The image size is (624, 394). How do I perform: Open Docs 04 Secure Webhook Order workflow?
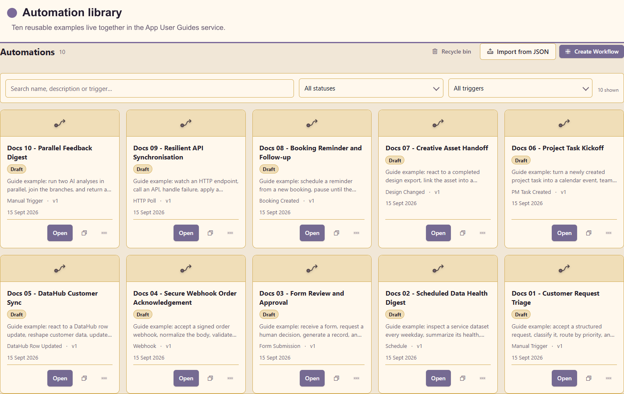click(x=186, y=378)
